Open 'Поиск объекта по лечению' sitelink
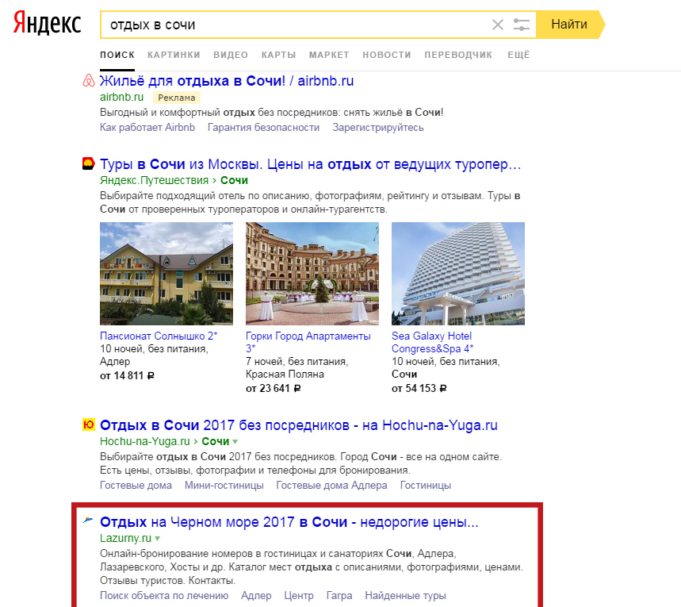 click(164, 596)
